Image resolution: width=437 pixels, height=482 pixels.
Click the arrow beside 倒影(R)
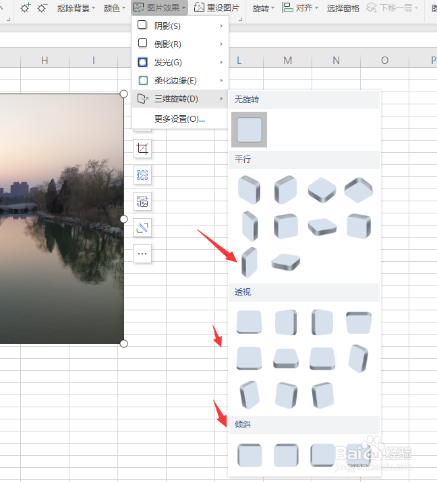[221, 44]
